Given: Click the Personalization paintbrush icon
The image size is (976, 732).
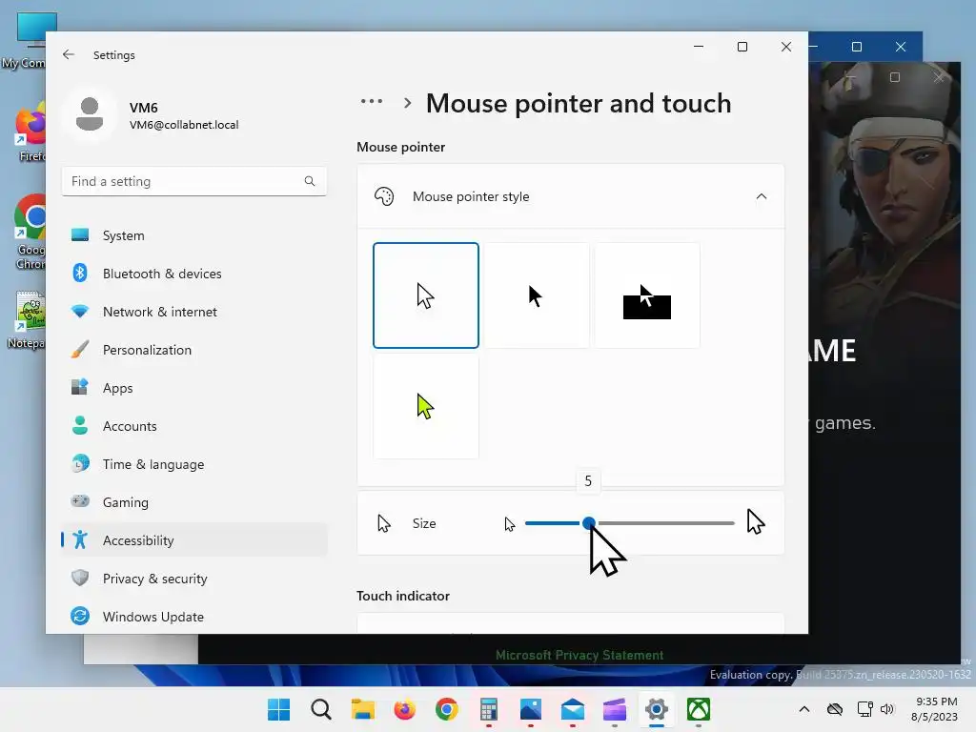Looking at the screenshot, I should (80, 349).
